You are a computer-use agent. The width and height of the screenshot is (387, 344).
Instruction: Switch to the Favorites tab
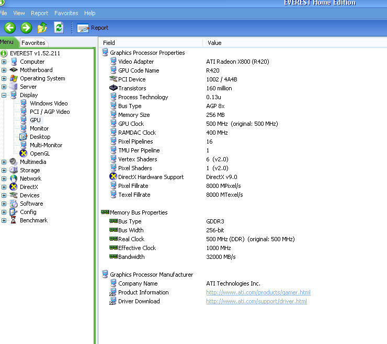click(x=33, y=43)
